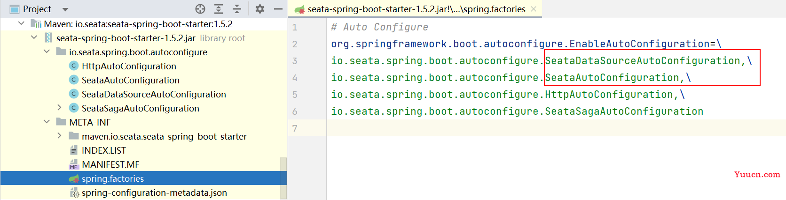The width and height of the screenshot is (786, 200).
Task: Click the SeataDataSourceAutoConfiguration class icon
Action: 74,94
